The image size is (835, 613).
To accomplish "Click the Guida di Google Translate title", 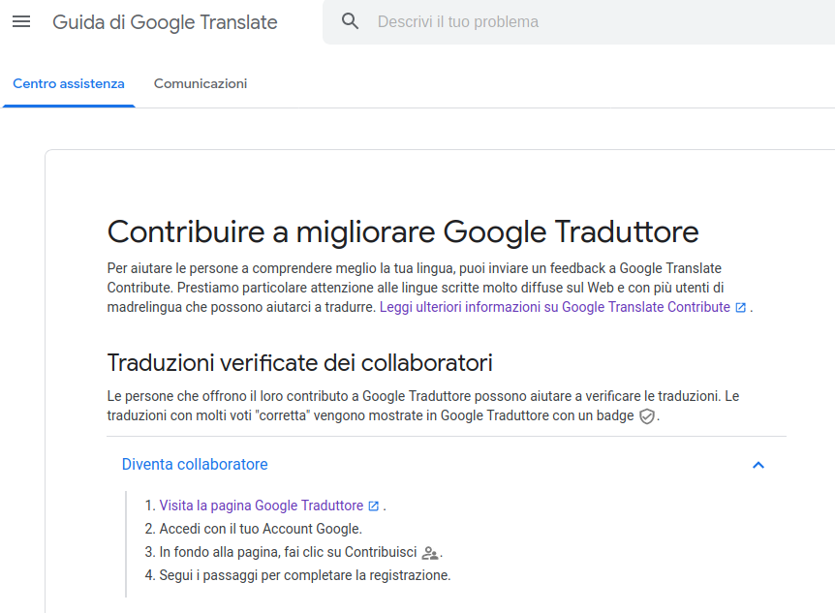I will [165, 22].
